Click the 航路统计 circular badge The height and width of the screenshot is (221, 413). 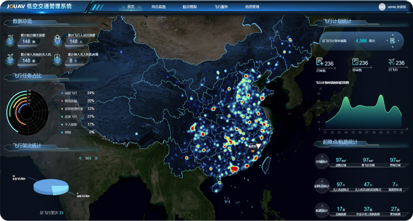click(321, 210)
